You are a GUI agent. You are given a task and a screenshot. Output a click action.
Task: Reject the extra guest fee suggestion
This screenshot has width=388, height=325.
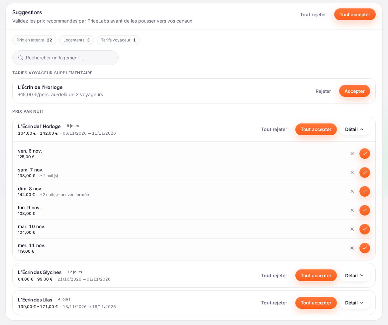pos(323,91)
